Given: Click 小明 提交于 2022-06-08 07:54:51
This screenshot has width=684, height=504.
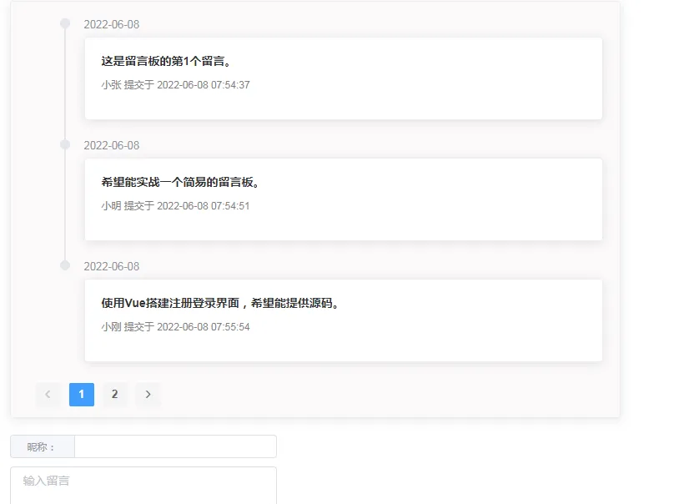Looking at the screenshot, I should [x=175, y=205].
